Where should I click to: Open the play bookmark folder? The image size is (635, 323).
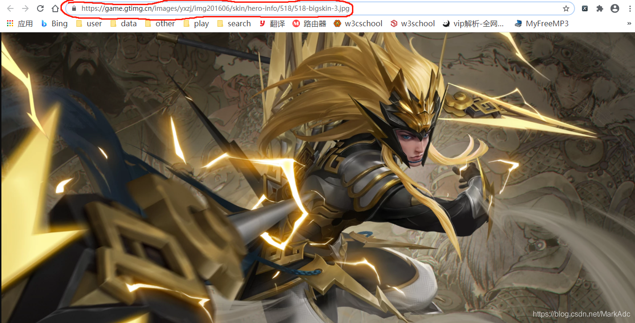coord(196,23)
